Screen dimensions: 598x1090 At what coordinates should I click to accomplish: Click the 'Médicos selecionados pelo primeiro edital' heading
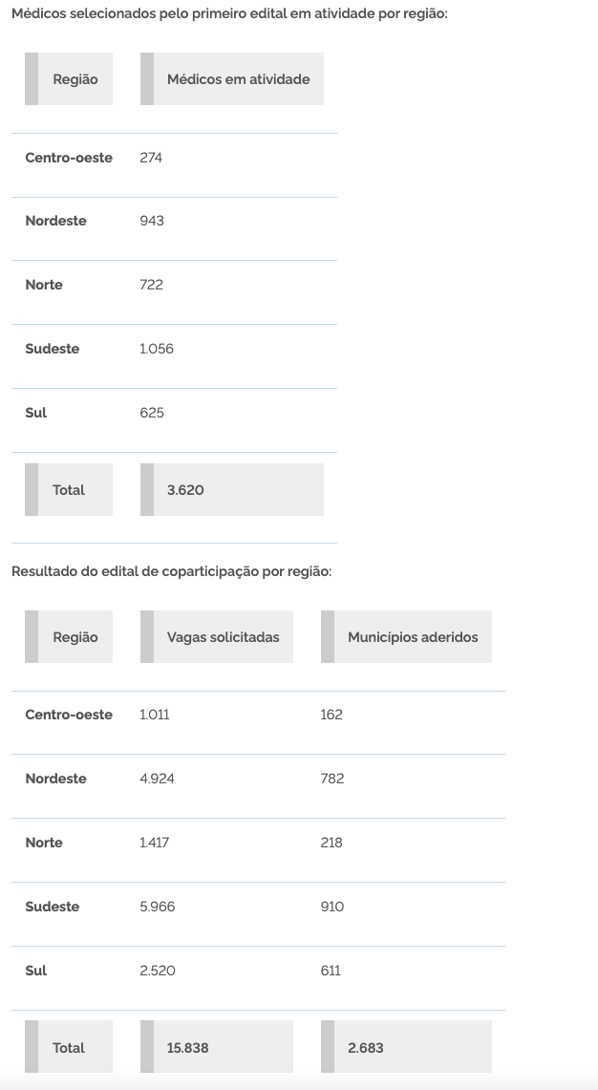point(229,15)
